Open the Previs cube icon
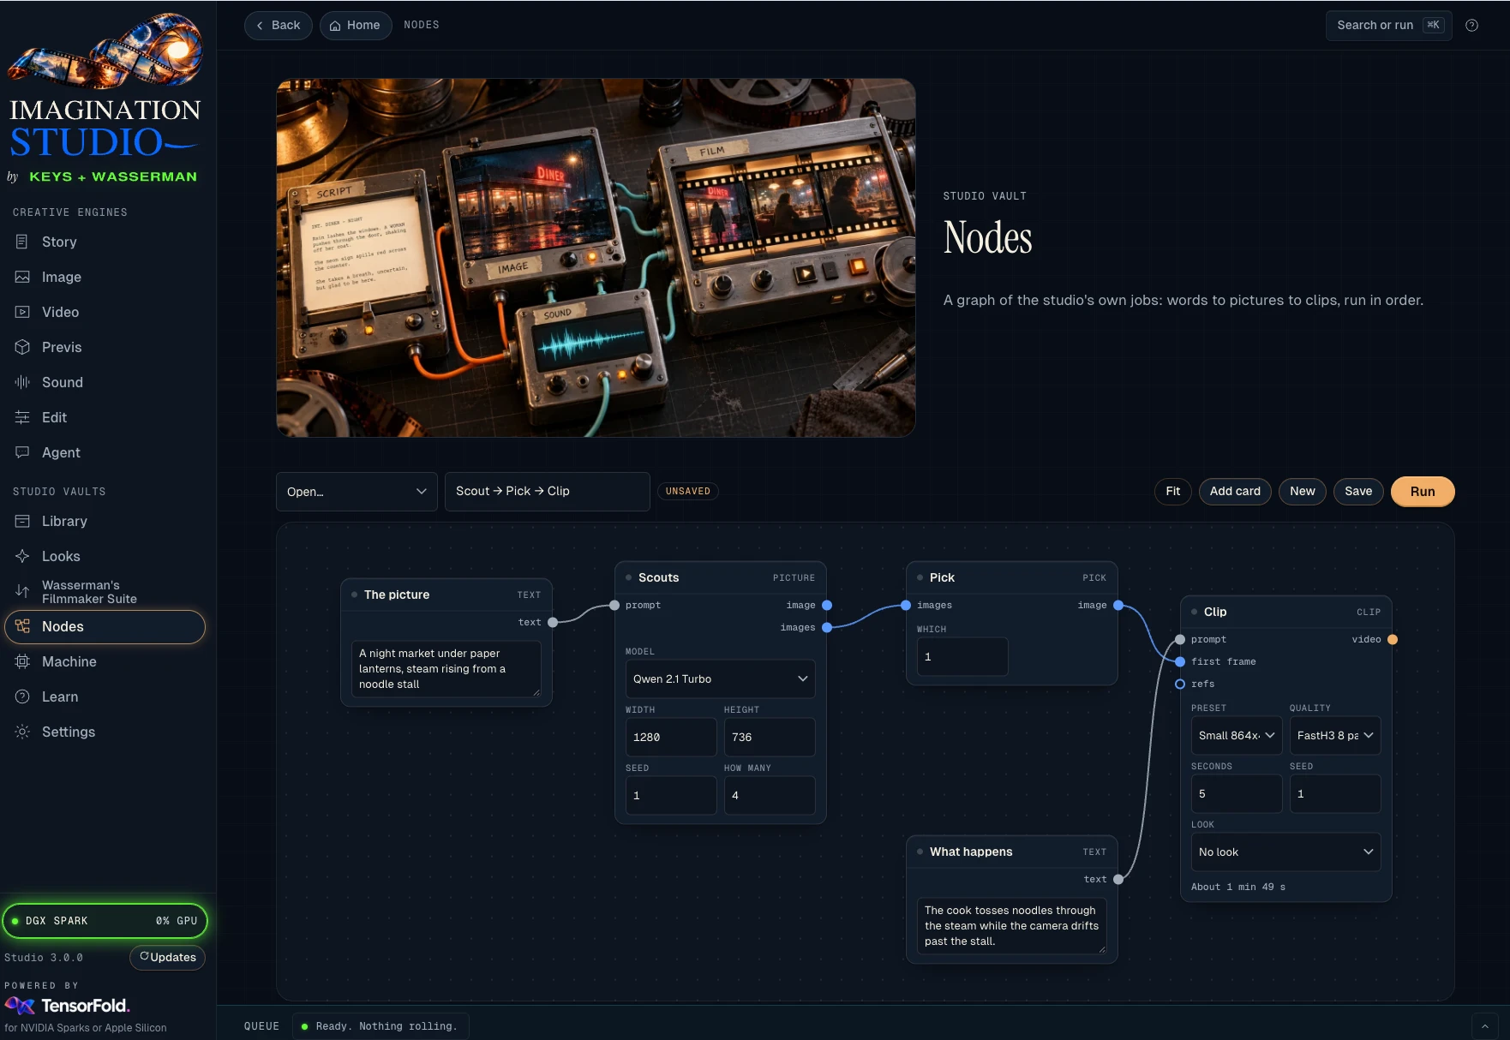 (x=22, y=347)
